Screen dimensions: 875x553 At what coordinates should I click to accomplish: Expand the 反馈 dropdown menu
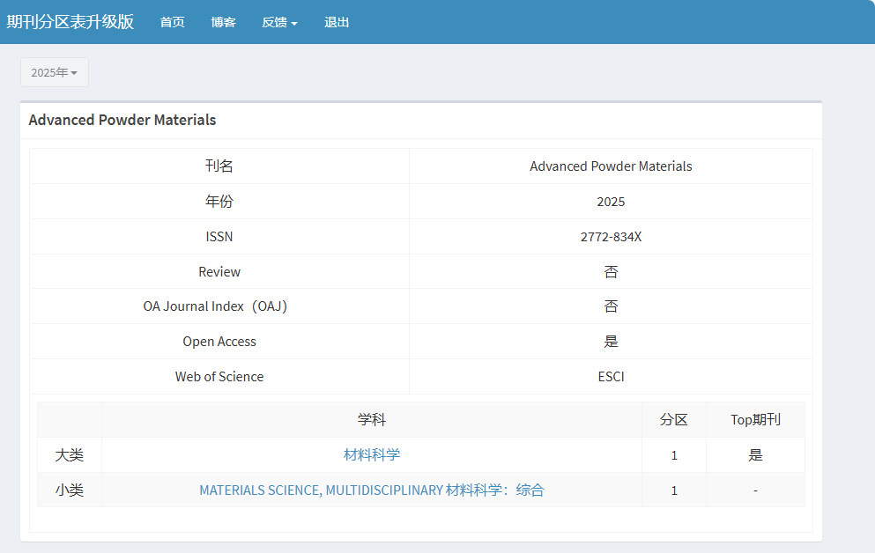(279, 22)
